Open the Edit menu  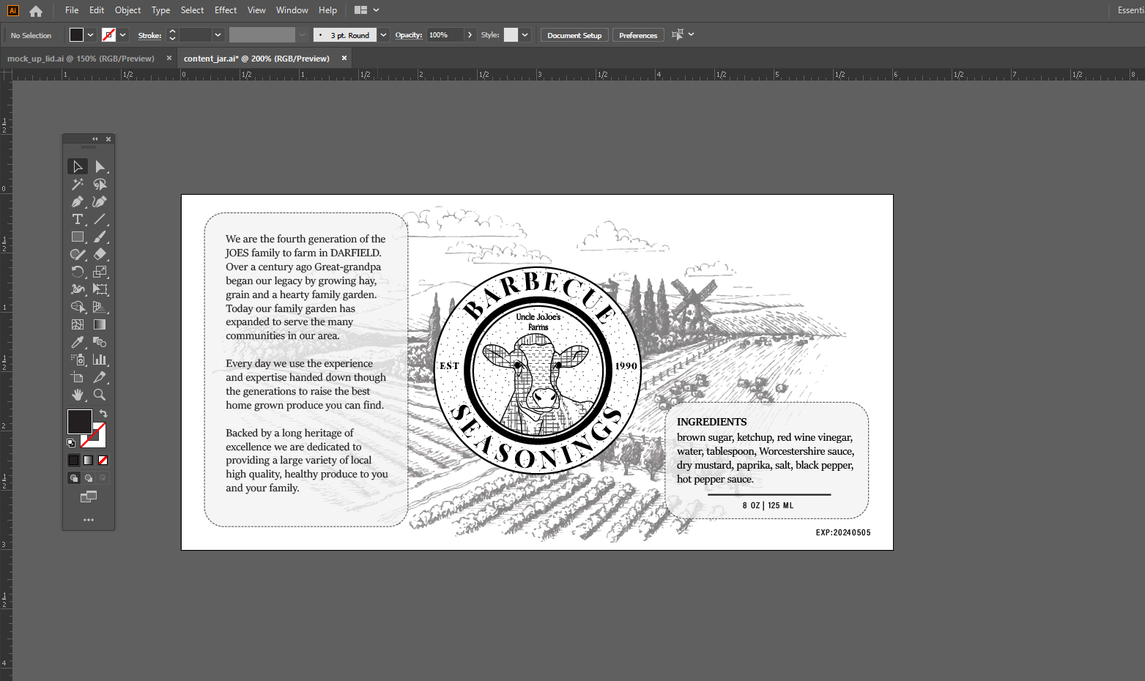(x=97, y=10)
